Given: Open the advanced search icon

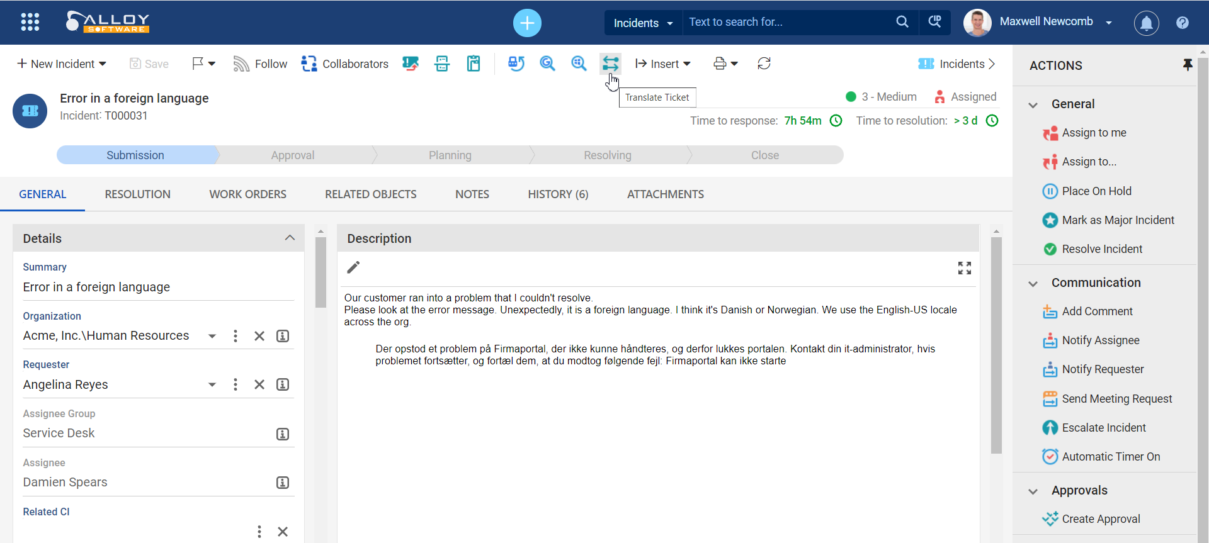Looking at the screenshot, I should [x=935, y=22].
